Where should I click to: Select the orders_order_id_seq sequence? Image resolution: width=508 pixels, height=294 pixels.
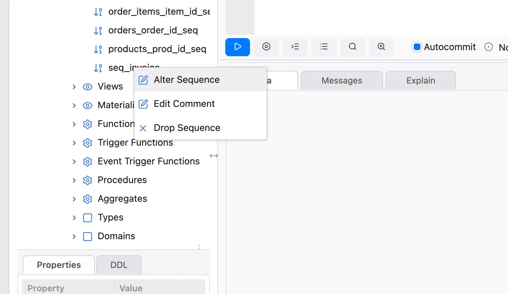[153, 30]
